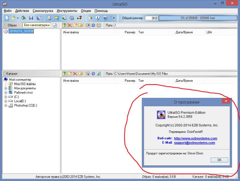Open the Опции menu
The image size is (240, 181).
pyautogui.click(x=86, y=11)
